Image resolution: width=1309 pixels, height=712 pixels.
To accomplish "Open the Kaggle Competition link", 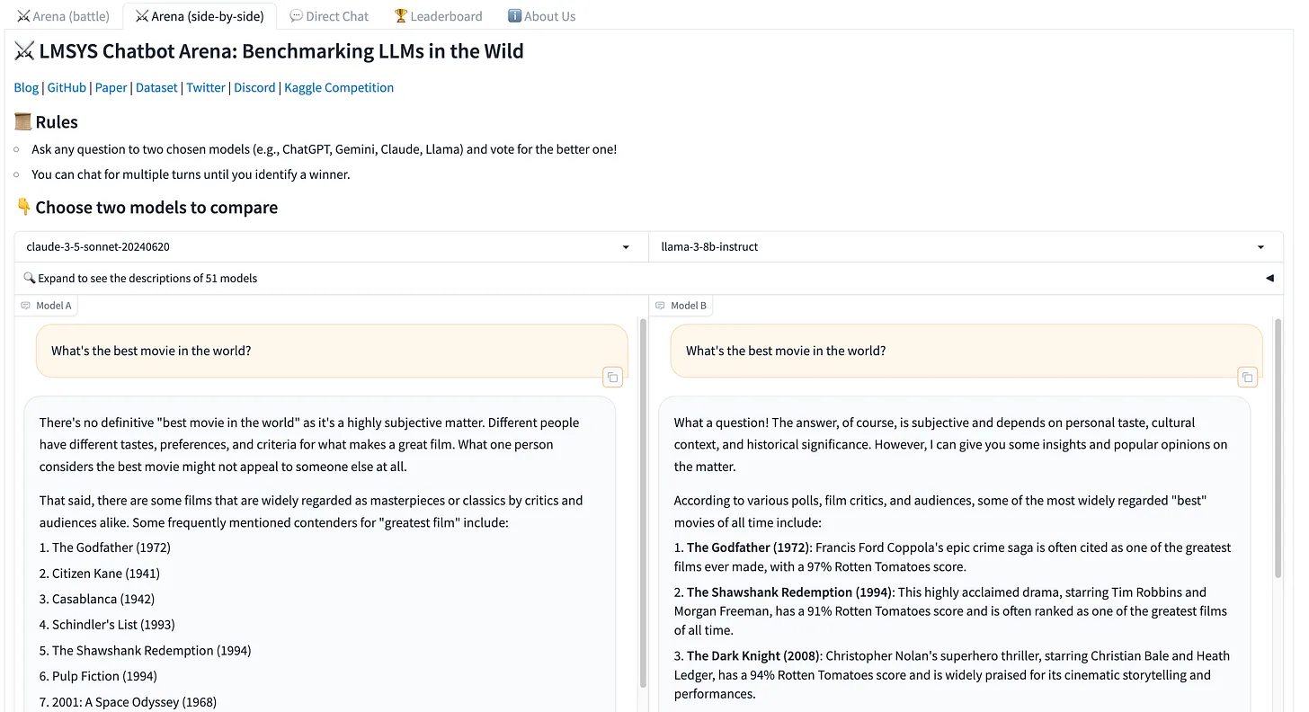I will pos(339,87).
